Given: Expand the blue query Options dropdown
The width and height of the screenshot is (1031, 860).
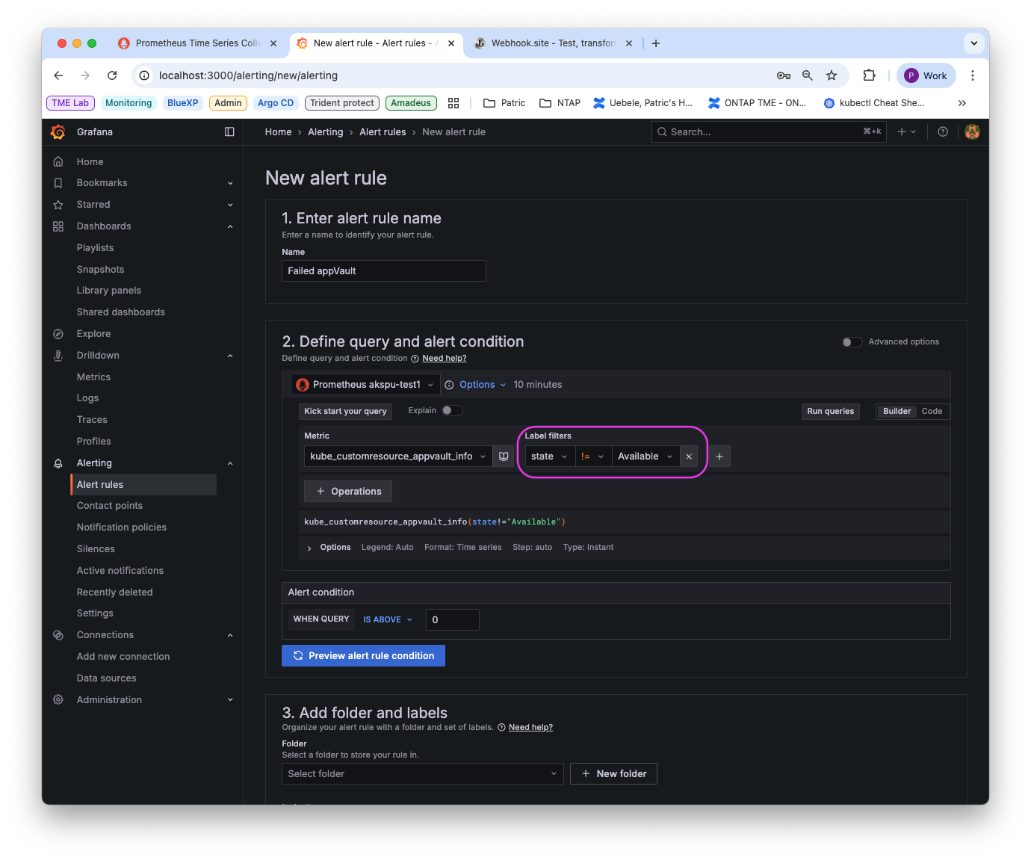Looking at the screenshot, I should coord(483,385).
